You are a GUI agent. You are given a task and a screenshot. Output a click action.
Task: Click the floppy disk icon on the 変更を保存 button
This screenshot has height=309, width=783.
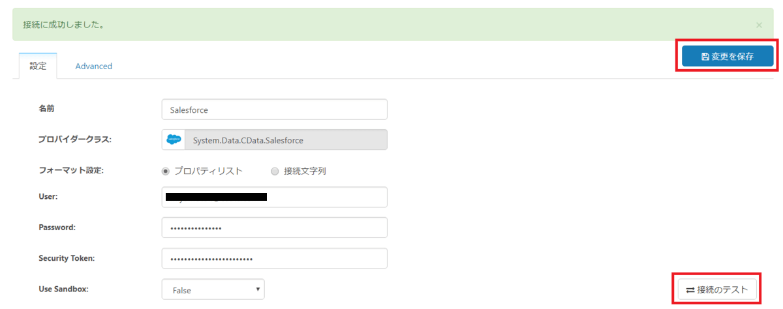coord(705,57)
